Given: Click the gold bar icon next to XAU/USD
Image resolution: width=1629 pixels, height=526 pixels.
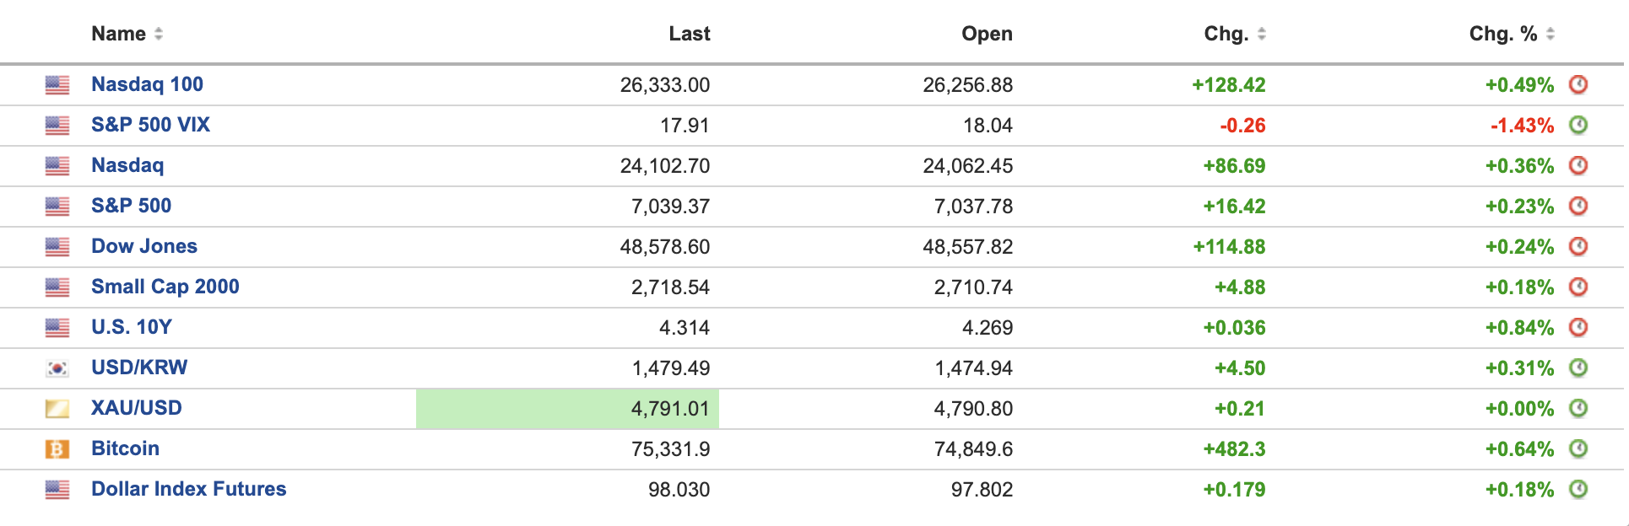Looking at the screenshot, I should click(57, 409).
